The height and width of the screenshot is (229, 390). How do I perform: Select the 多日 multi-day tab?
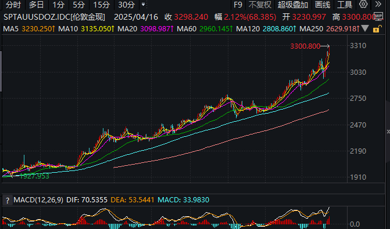(36, 5)
